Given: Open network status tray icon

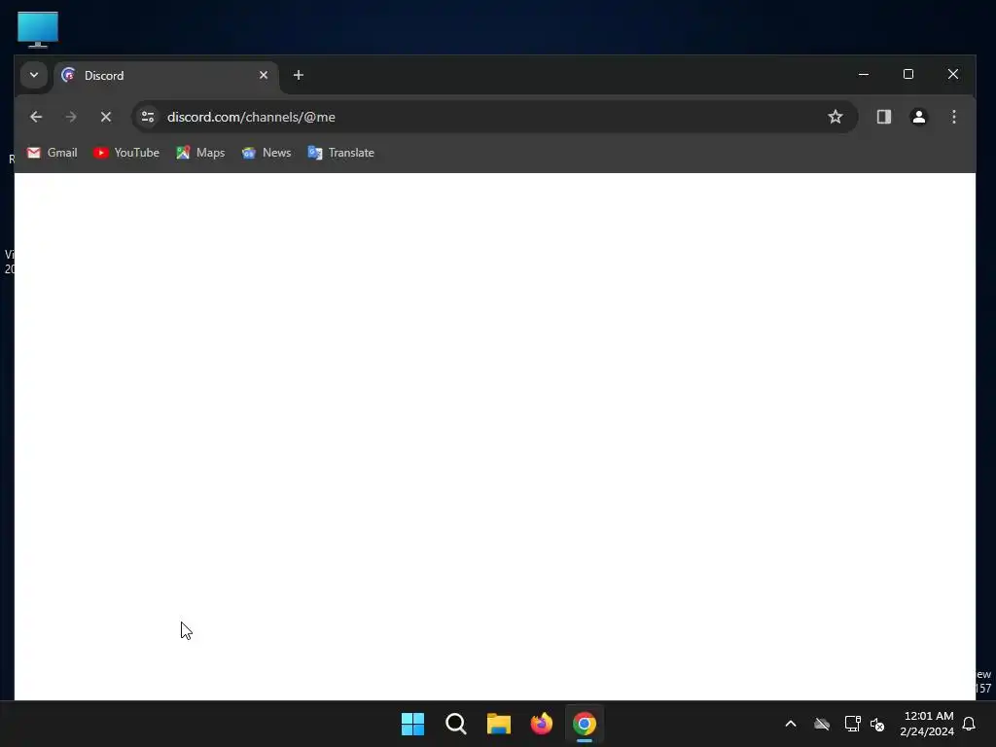Looking at the screenshot, I should point(852,724).
